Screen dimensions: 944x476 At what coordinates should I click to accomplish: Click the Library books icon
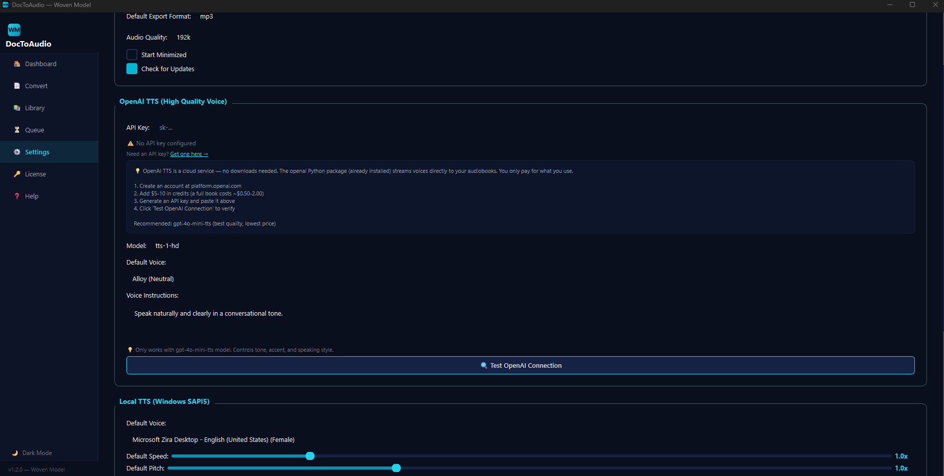pyautogui.click(x=17, y=108)
